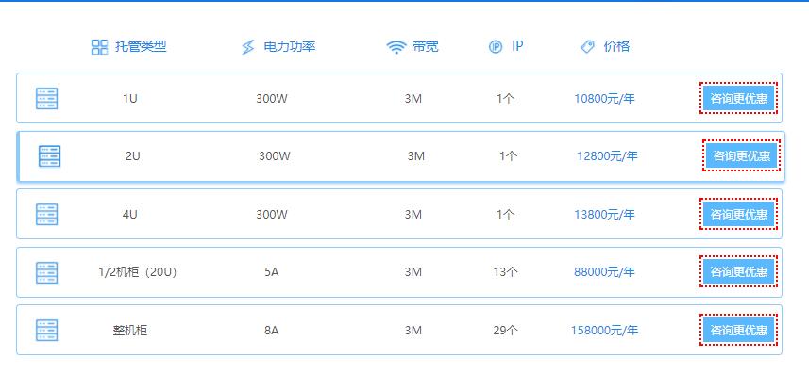Screen dimensions: 809x374
Task: Click the server icon in the 1U row
Action: (x=46, y=98)
